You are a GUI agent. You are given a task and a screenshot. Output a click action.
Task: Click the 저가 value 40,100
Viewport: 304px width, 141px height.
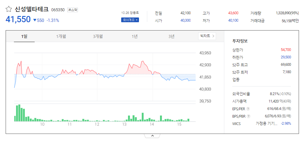(233, 20)
